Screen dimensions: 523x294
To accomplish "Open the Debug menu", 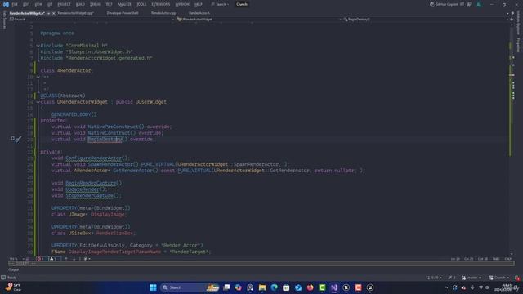I will pos(95,4).
